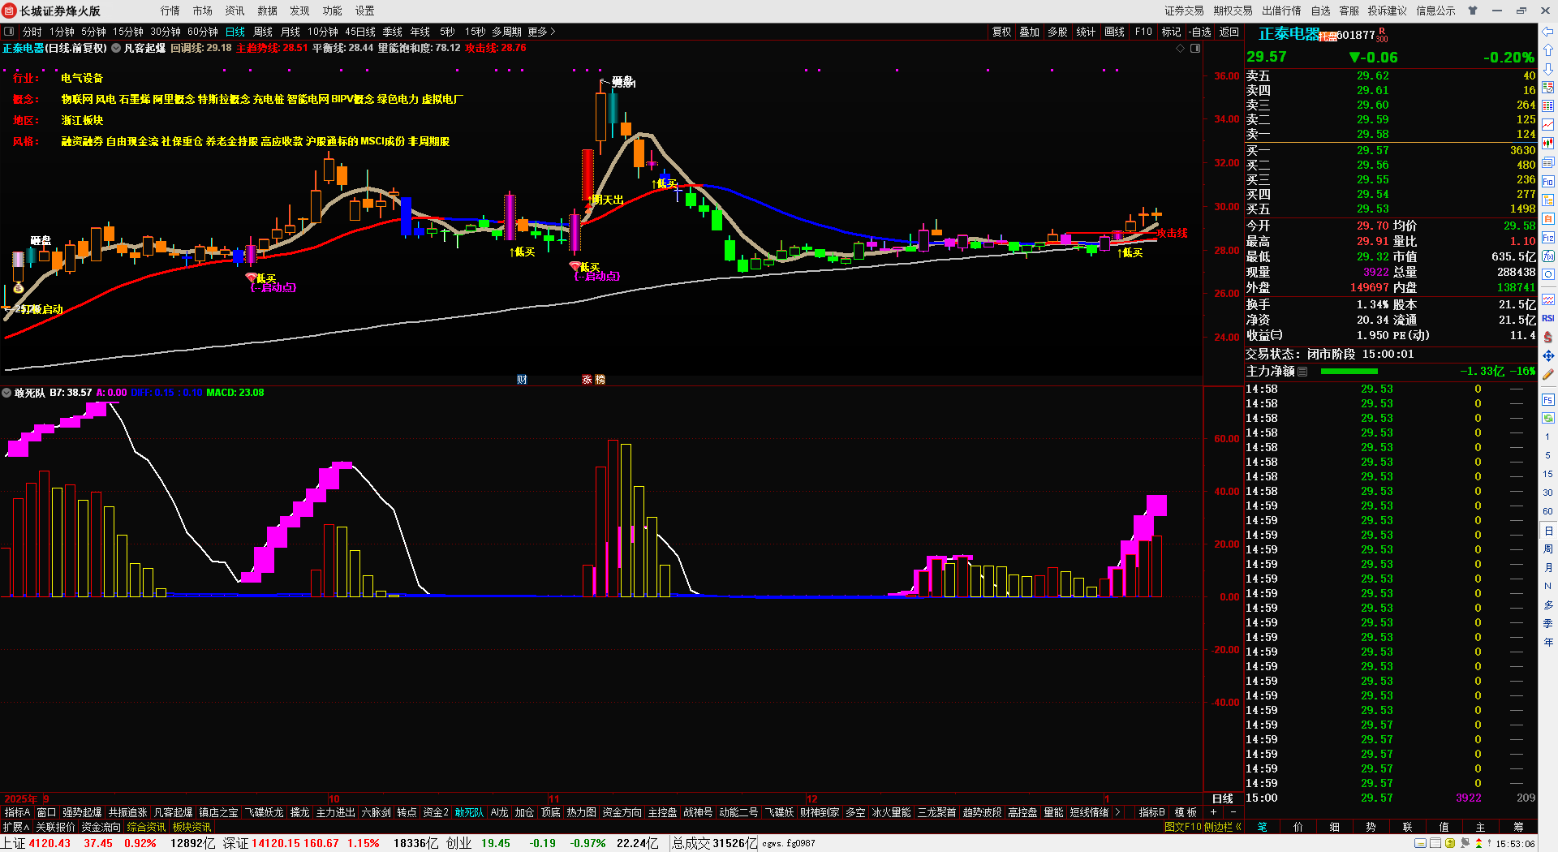Click the circle O sidebar icon
This screenshot has height=852, width=1558.
(1547, 275)
